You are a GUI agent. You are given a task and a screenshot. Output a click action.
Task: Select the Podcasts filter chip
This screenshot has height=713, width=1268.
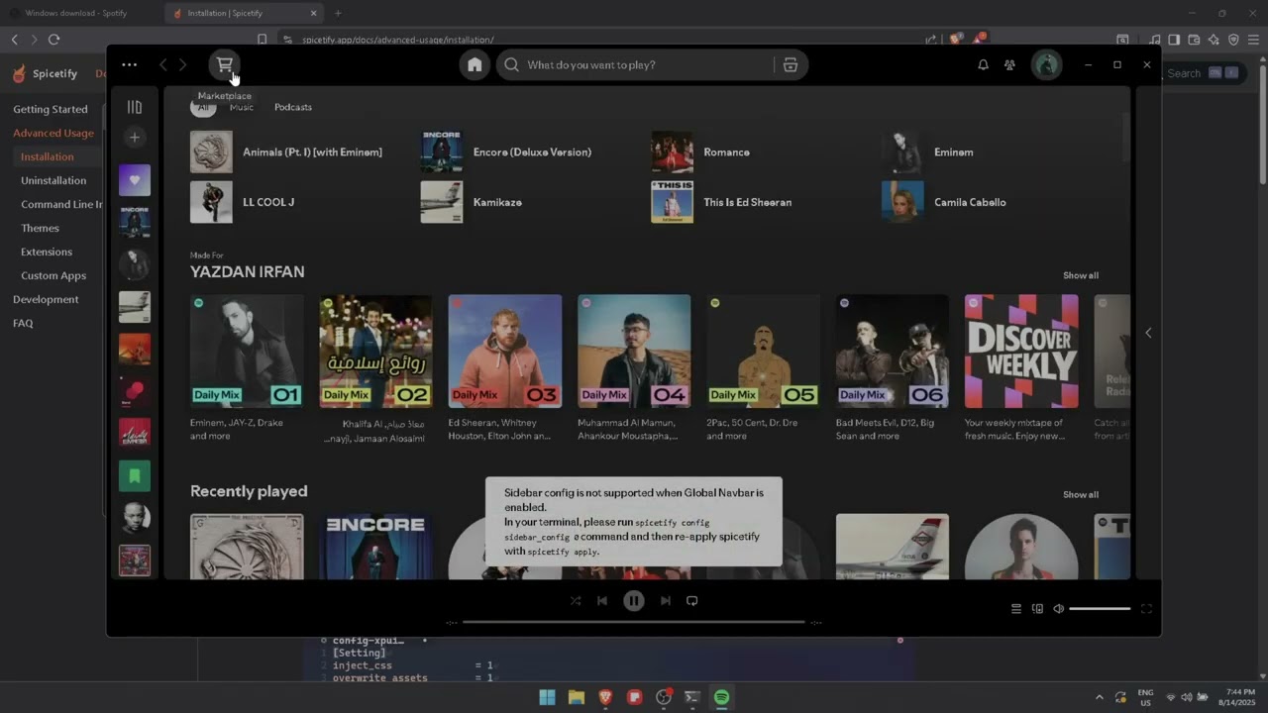click(x=293, y=107)
